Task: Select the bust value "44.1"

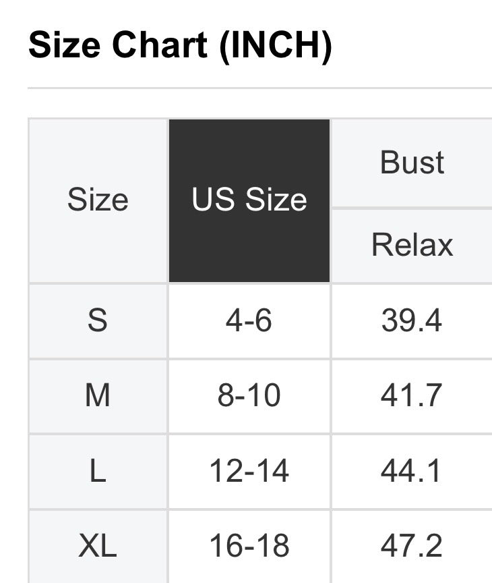Action: click(412, 471)
